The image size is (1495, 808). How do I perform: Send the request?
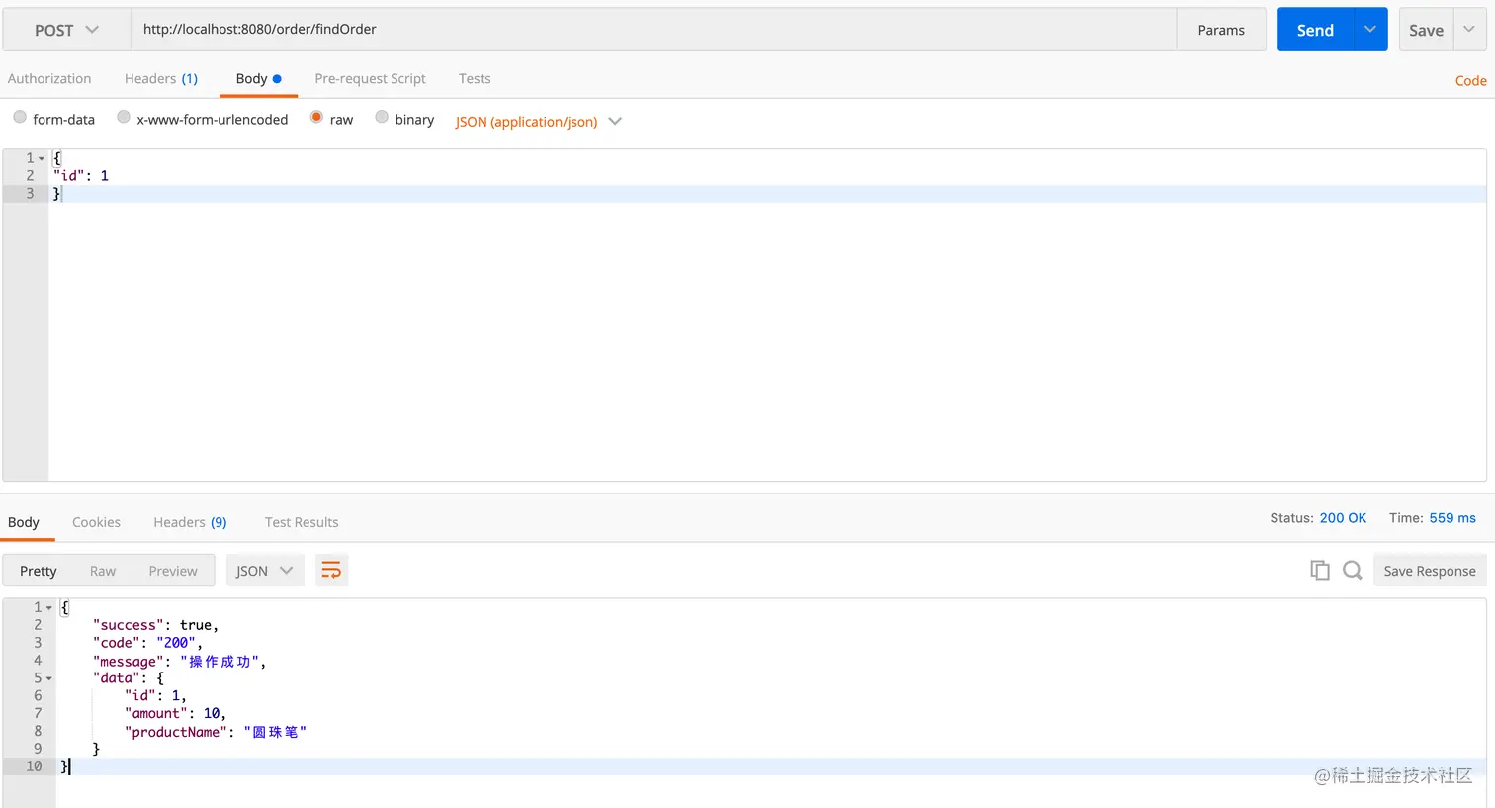[1314, 30]
